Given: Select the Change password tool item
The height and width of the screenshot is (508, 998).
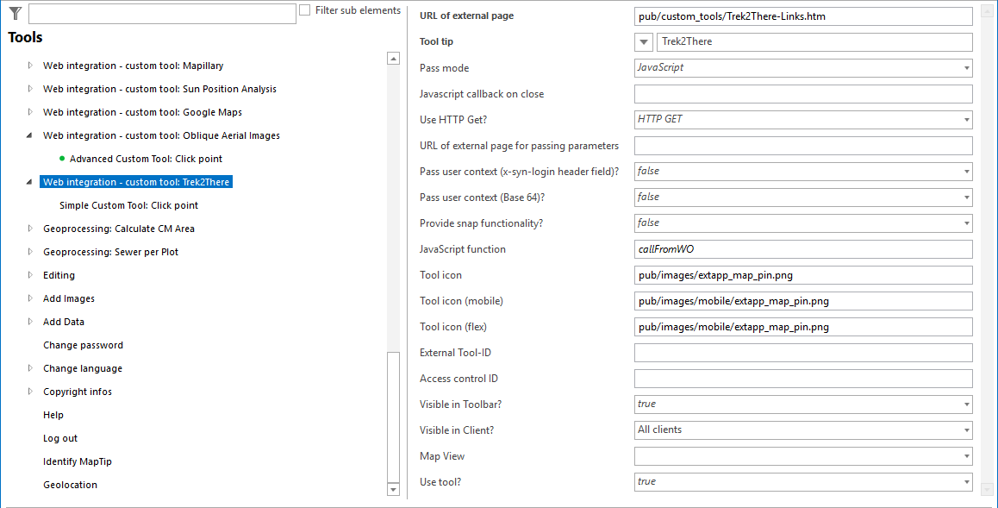Looking at the screenshot, I should (83, 345).
